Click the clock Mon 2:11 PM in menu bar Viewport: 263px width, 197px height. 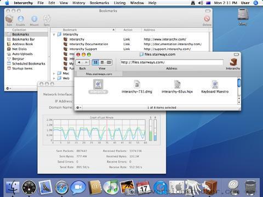click(226, 3)
